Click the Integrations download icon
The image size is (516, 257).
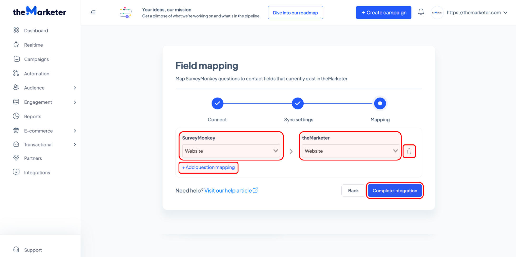[16, 172]
